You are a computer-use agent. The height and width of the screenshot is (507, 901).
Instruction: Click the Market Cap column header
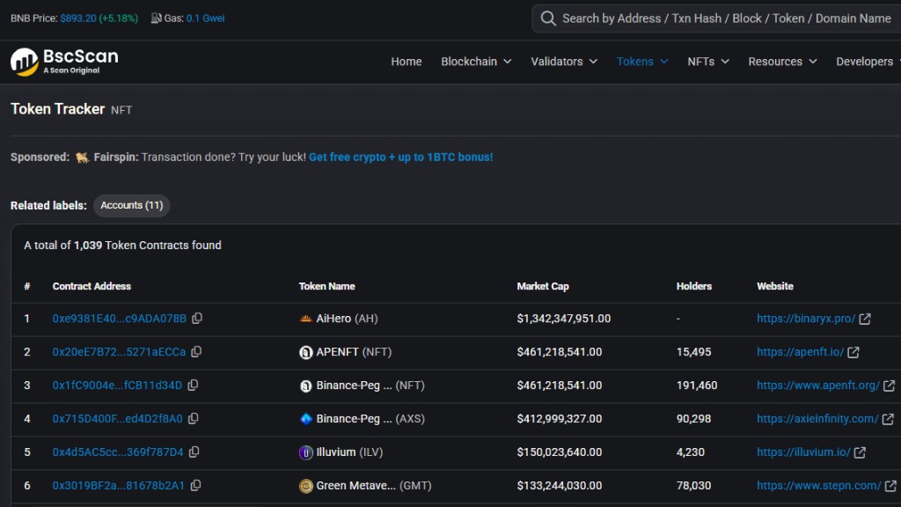tap(543, 286)
